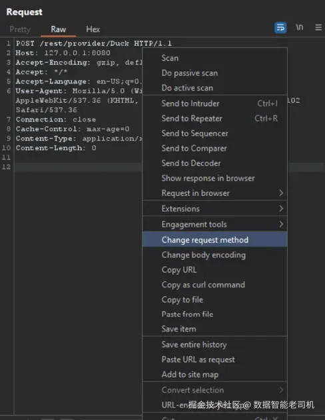
Task: Click the Connection: close header line
Action: click(x=56, y=119)
